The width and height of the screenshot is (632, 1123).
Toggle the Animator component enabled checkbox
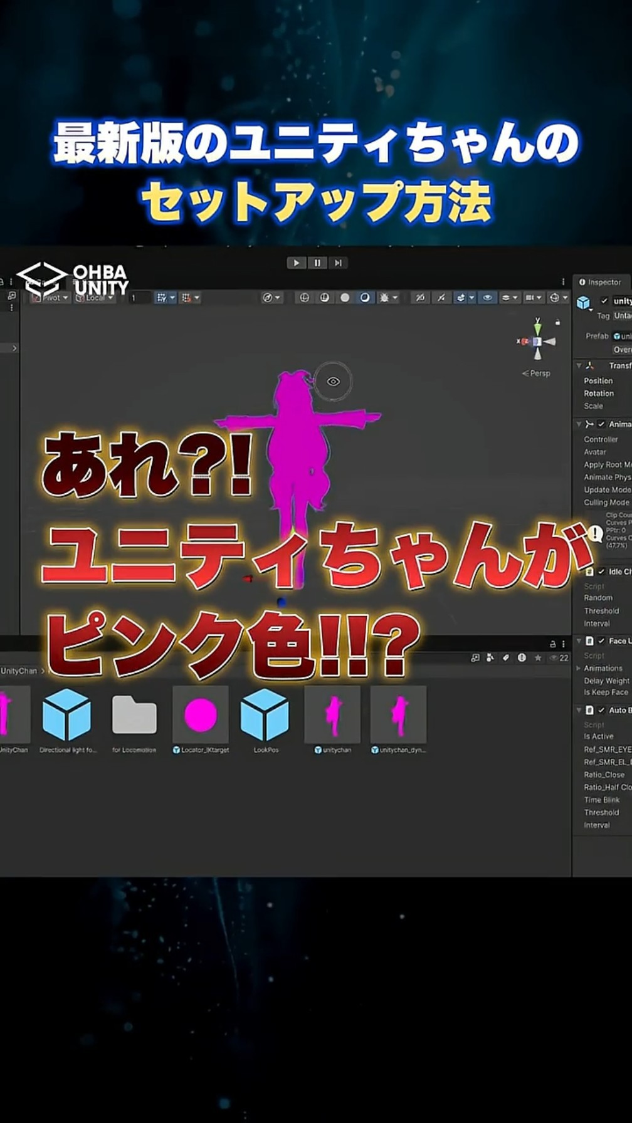click(602, 424)
